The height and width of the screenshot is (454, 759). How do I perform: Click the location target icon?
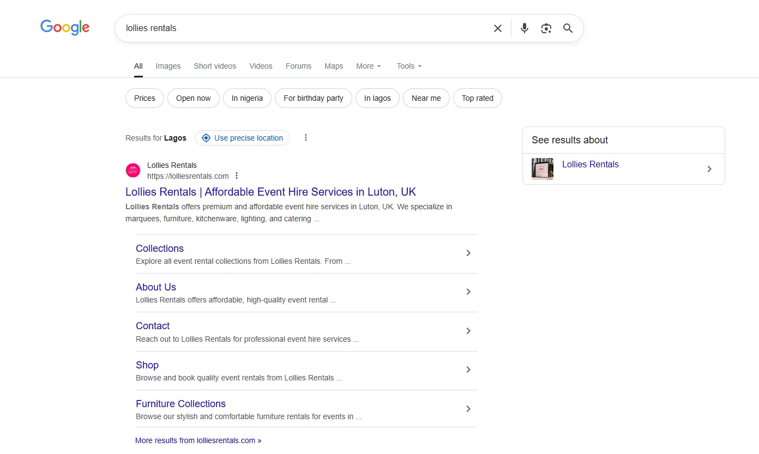(206, 138)
